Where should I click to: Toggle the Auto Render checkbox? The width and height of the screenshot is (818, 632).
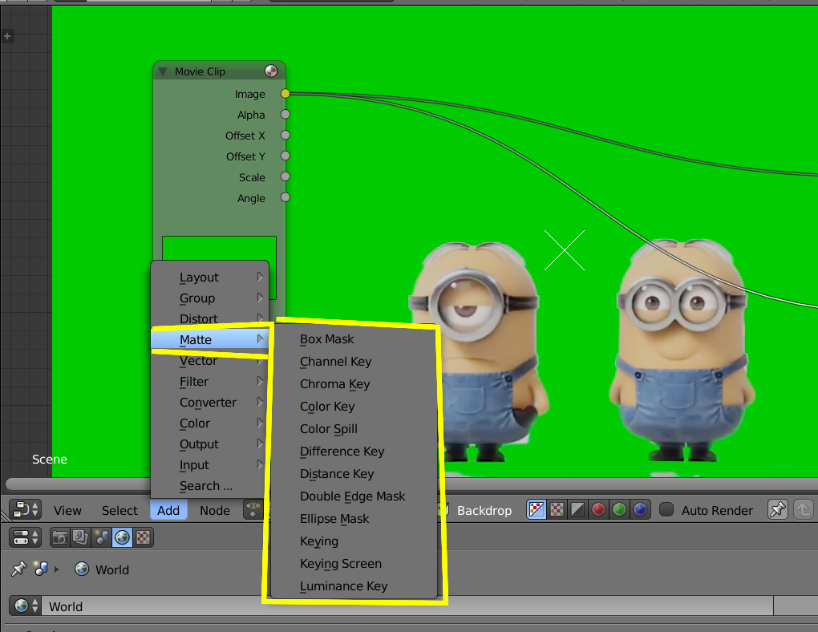(x=666, y=509)
